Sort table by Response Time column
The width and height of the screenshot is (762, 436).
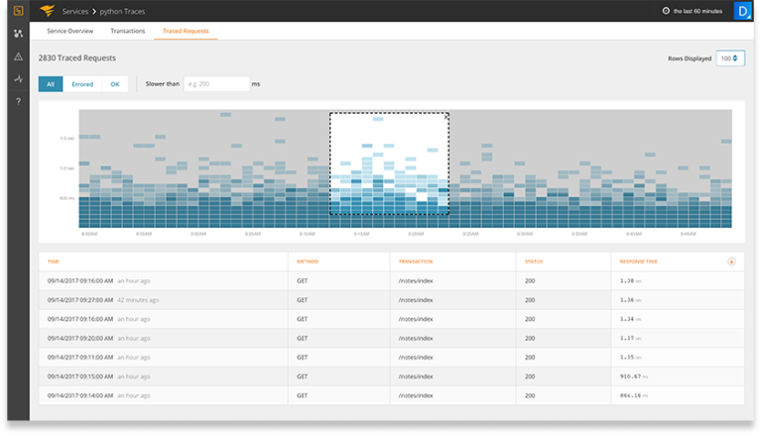coord(636,261)
